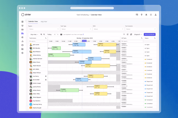The height and width of the screenshot is (118, 178).
Task: Open the user circle icon in sidebar
Action: point(22,45)
